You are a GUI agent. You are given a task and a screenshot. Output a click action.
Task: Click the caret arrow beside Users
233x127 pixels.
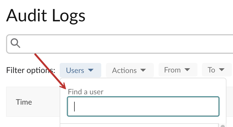tap(91, 70)
